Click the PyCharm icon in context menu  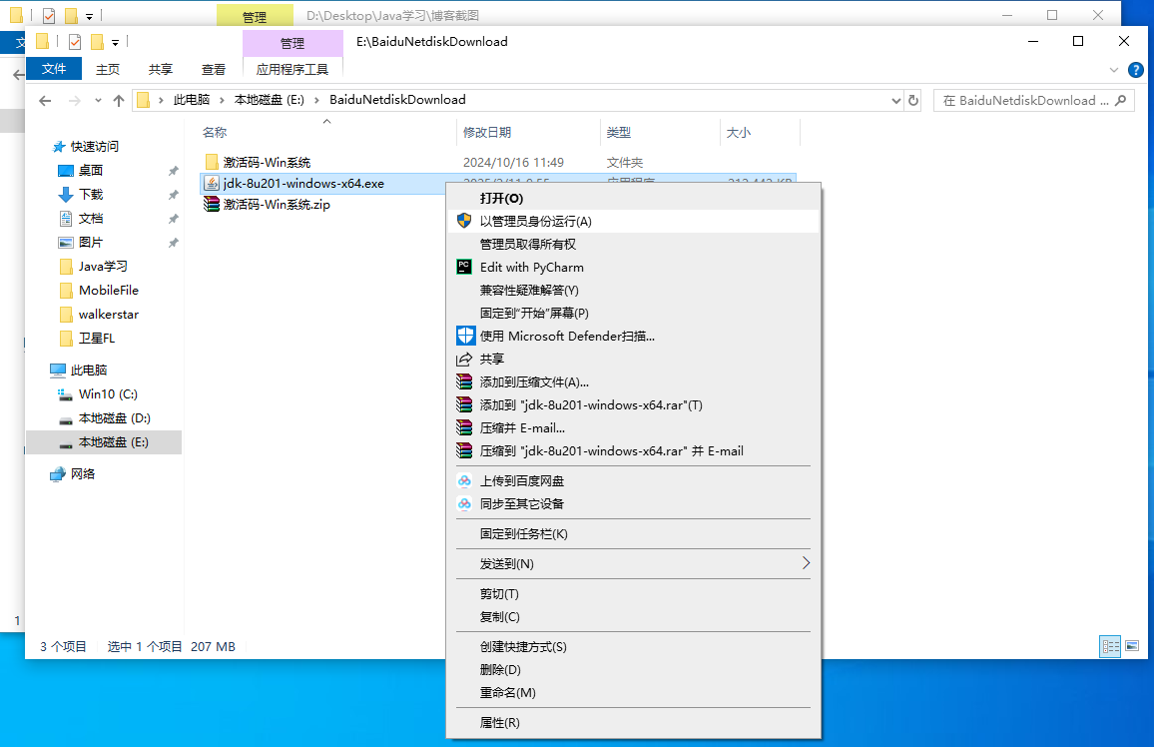click(x=463, y=267)
